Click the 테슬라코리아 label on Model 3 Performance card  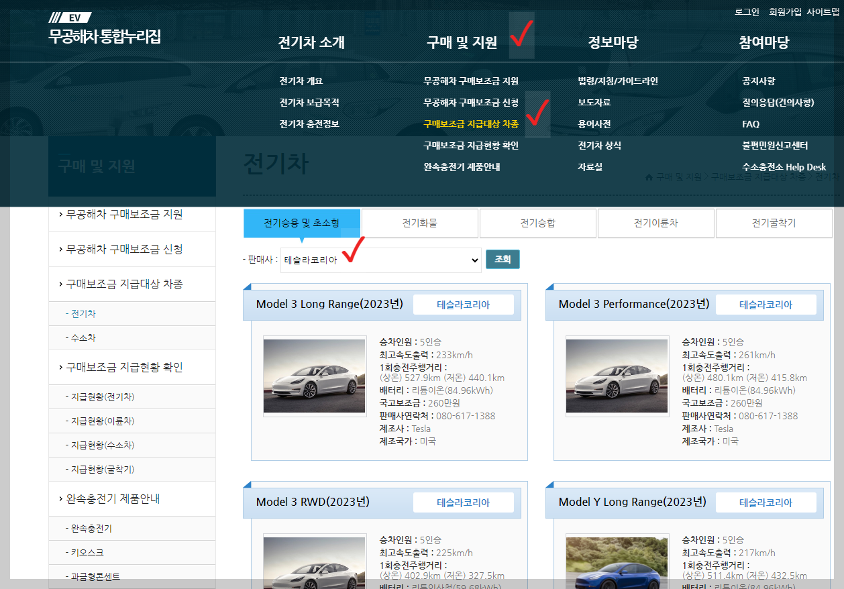click(x=766, y=304)
